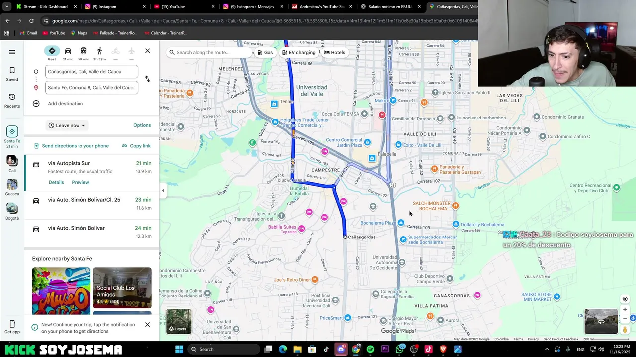Select Flights travel mode

[131, 54]
